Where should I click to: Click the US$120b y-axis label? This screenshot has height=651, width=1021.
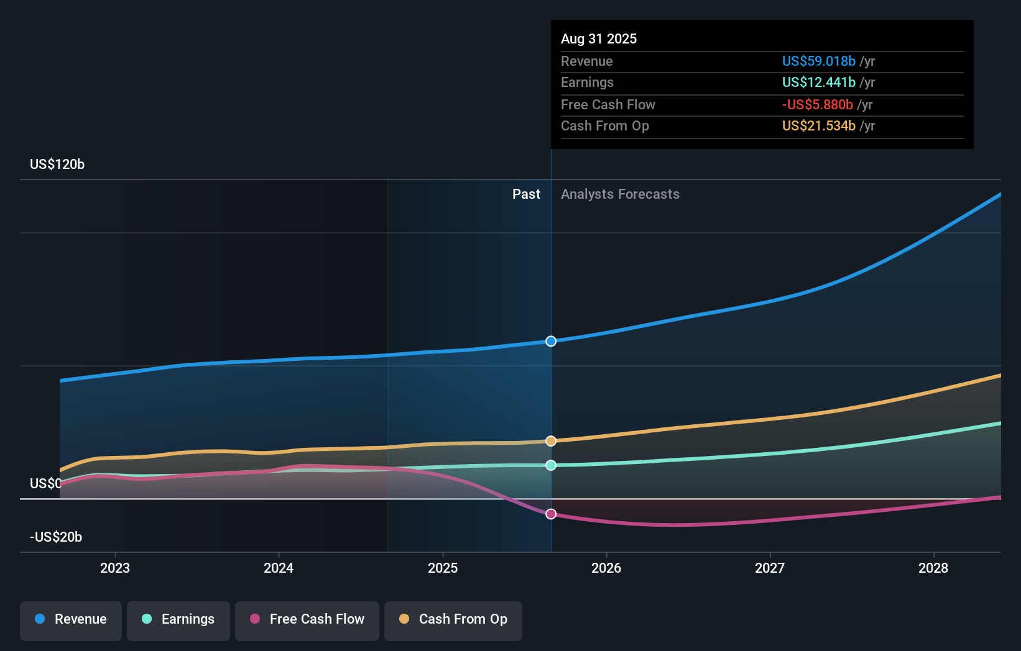coord(57,165)
